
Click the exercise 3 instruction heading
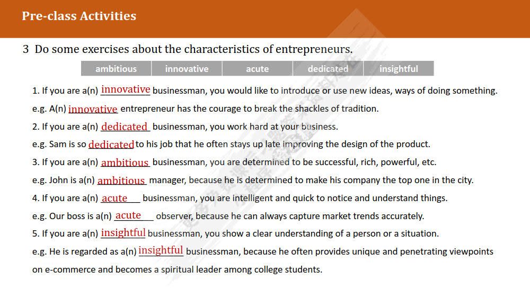click(x=188, y=49)
